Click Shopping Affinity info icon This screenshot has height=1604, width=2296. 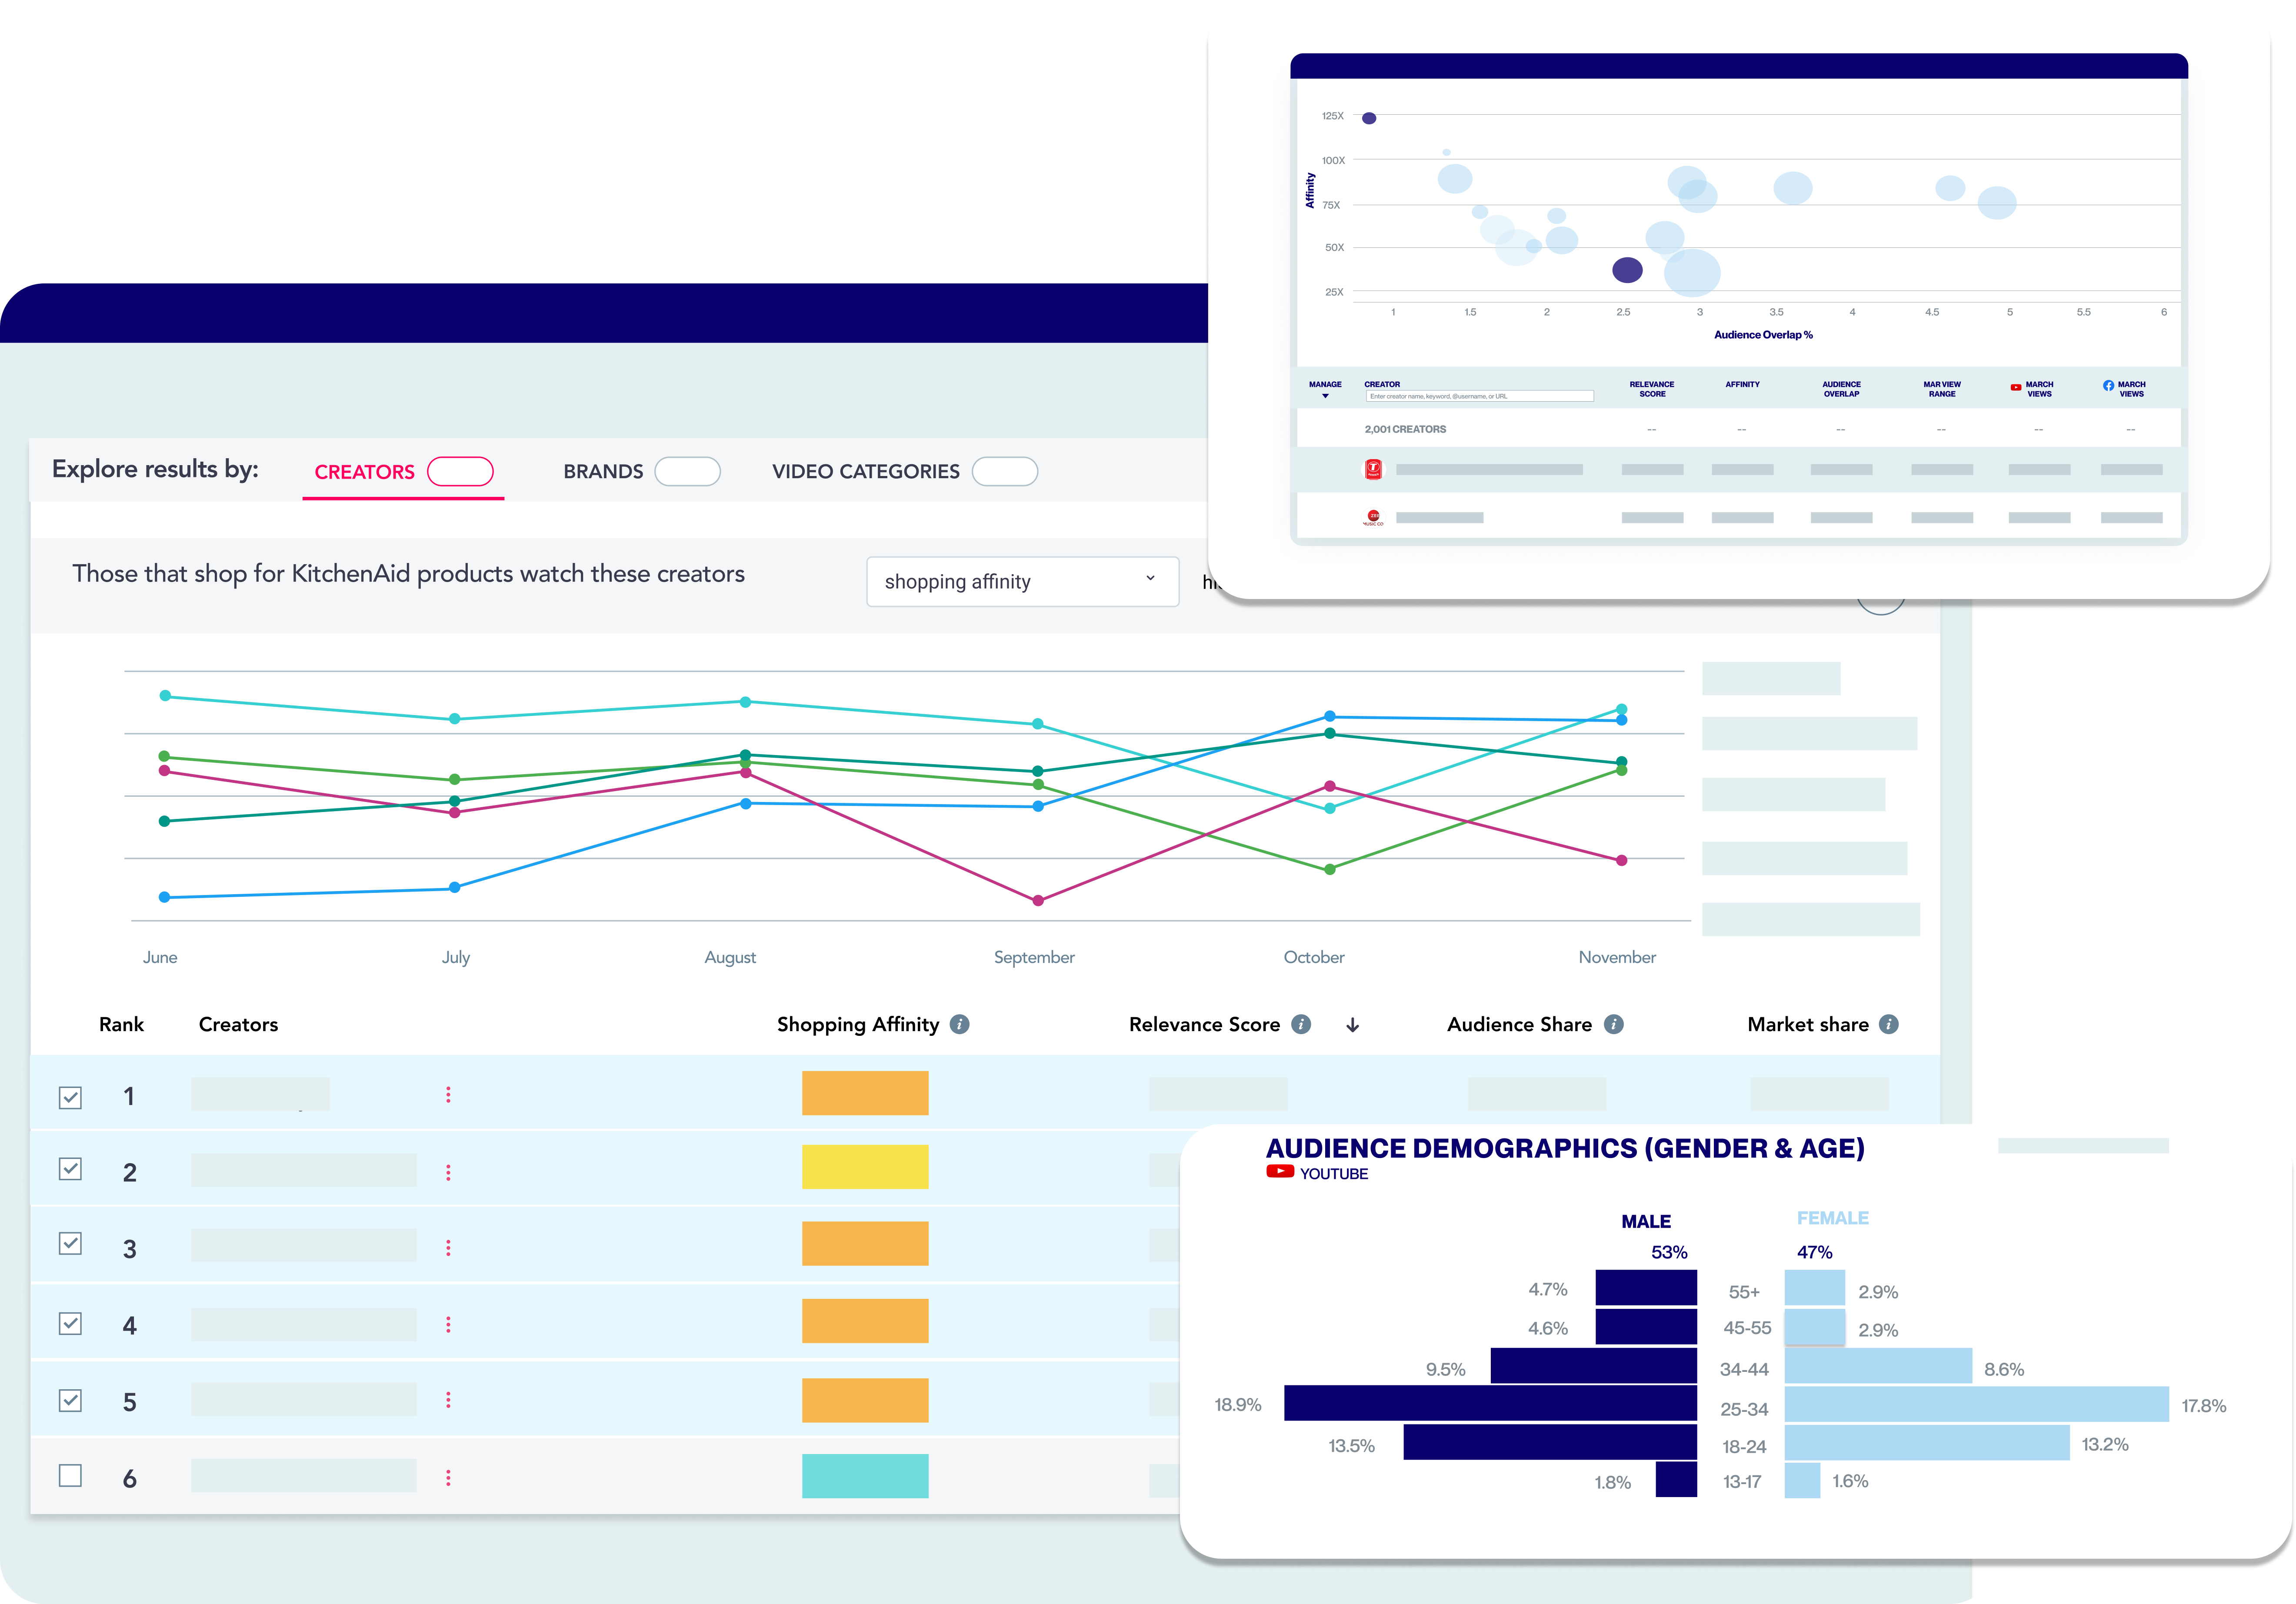pyautogui.click(x=959, y=1024)
